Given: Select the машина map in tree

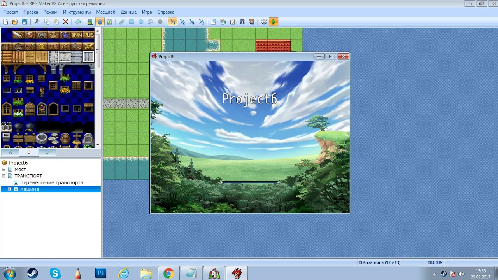Looking at the screenshot, I should 30,189.
